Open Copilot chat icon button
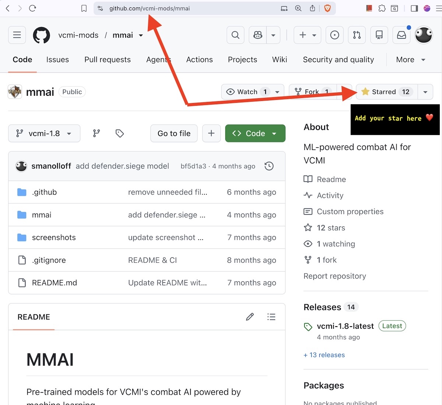The height and width of the screenshot is (405, 442). tap(258, 35)
